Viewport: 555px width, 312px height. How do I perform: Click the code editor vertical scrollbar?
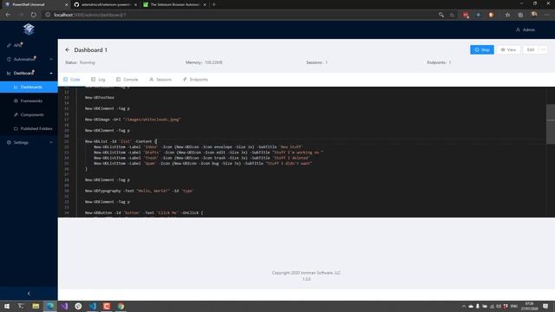click(551, 124)
